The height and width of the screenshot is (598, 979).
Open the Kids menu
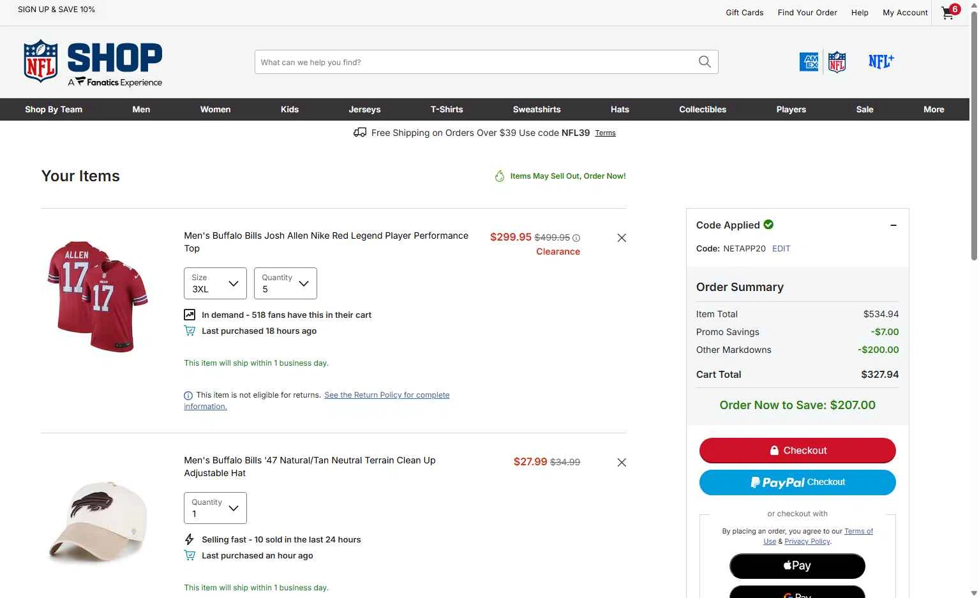pos(290,109)
